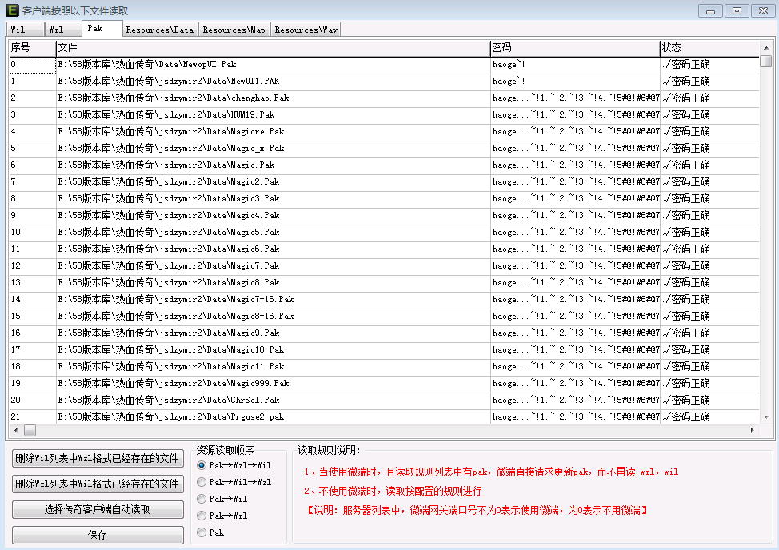Screen dimensions: 779x550
Task: Choose Pak→Wil→Wzl radio option
Action: (x=202, y=482)
